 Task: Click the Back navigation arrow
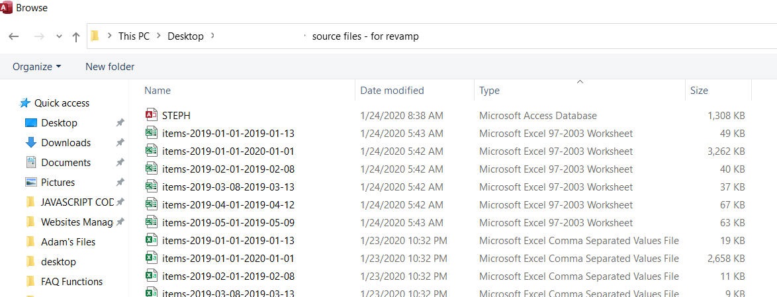coord(14,36)
